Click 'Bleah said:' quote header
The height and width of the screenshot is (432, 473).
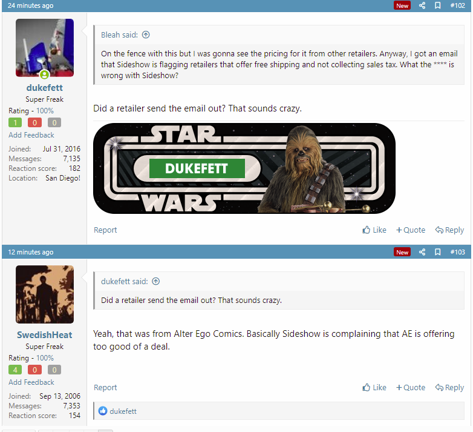[x=119, y=35]
